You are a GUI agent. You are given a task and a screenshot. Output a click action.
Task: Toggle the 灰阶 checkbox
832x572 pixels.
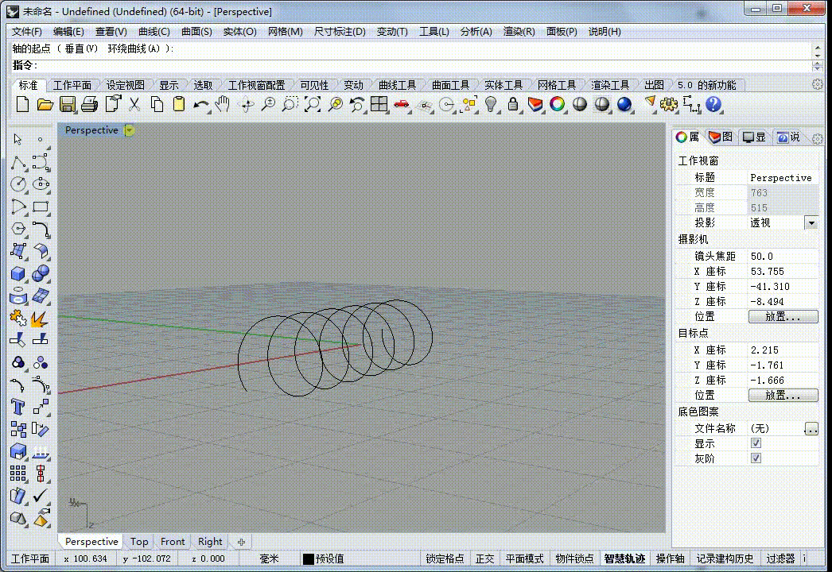756,458
